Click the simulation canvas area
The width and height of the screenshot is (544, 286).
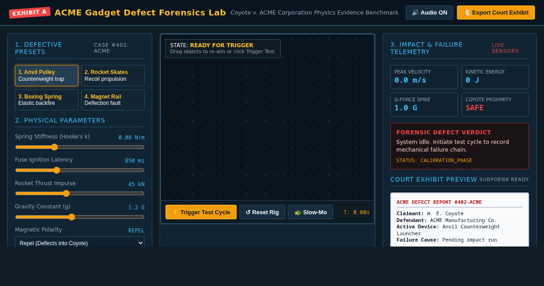tap(267, 117)
